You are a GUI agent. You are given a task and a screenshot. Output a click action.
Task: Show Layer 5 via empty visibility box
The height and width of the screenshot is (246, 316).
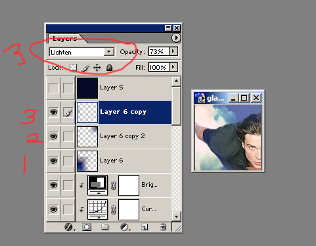click(x=54, y=88)
